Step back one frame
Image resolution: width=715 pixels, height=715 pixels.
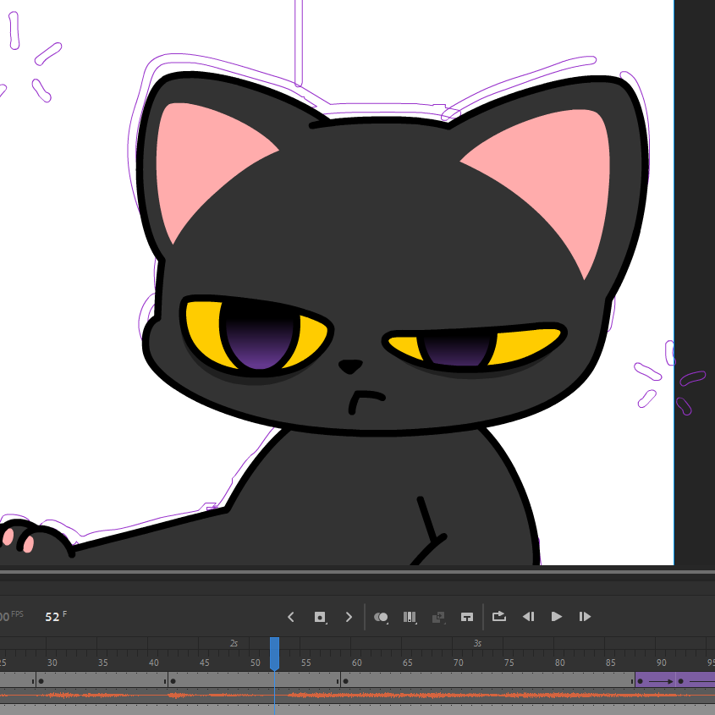tap(528, 617)
